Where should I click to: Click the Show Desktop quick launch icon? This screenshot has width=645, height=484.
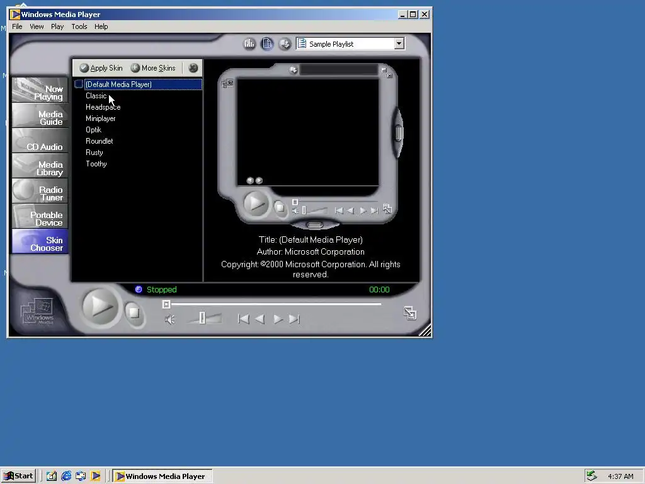(x=51, y=476)
